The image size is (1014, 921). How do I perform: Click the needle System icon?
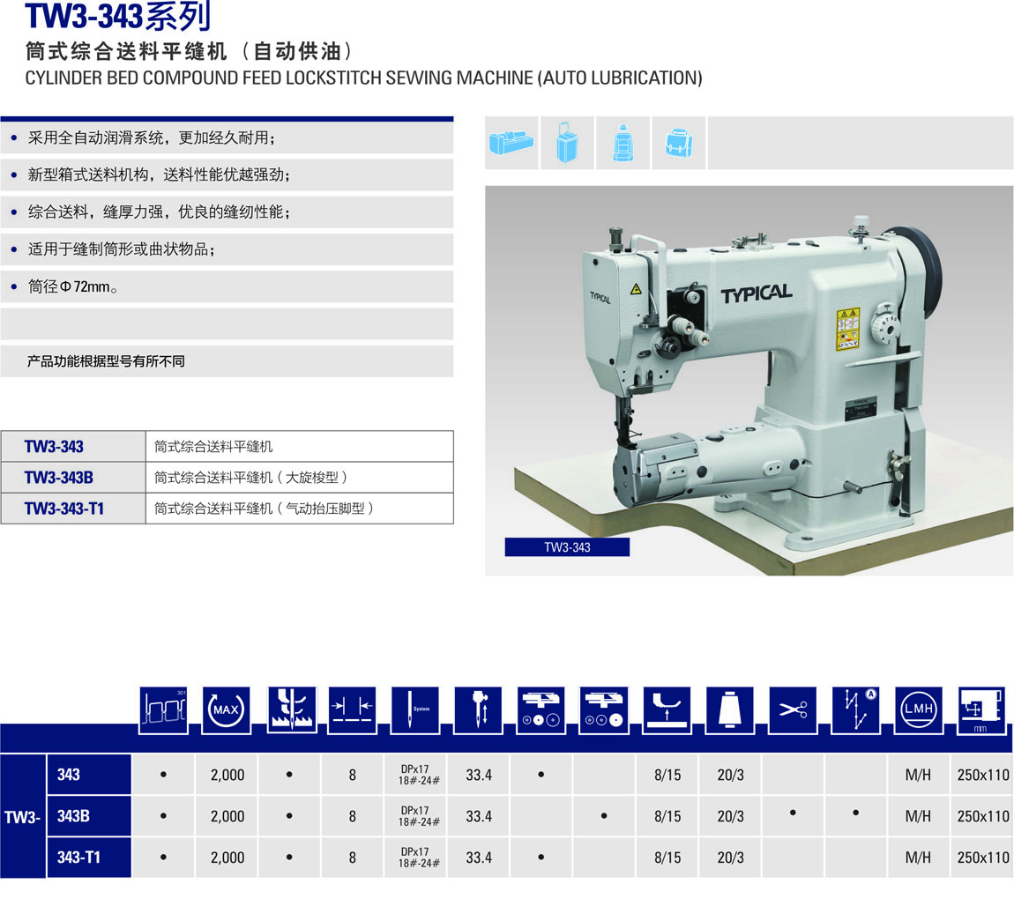tap(415, 710)
